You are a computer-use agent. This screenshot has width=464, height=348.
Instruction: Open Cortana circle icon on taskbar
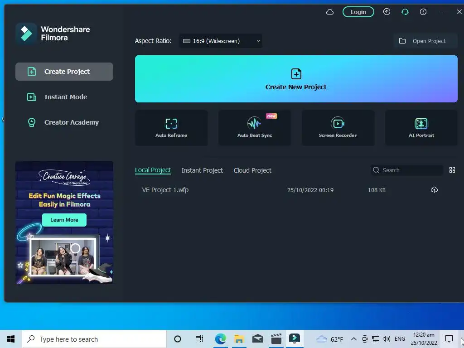click(178, 339)
